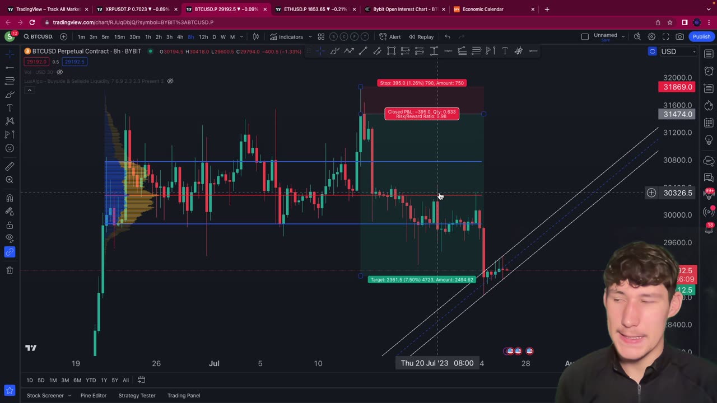
Task: Toggle magnet mode in left sidebar
Action: point(10,198)
